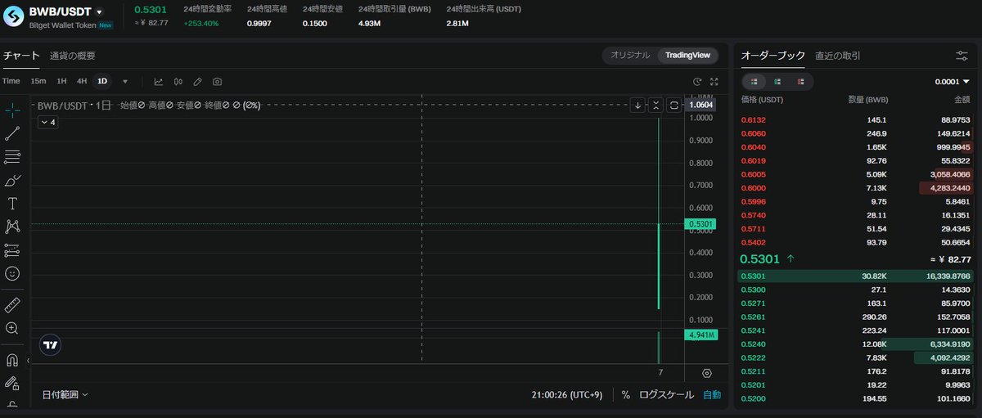
Task: Switch to オーダーブック tab
Action: [773, 56]
